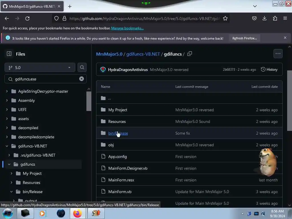Open the MrsMajor5.0 Sound commit message
Image resolution: width=292 pixels, height=219 pixels.
pos(192,121)
